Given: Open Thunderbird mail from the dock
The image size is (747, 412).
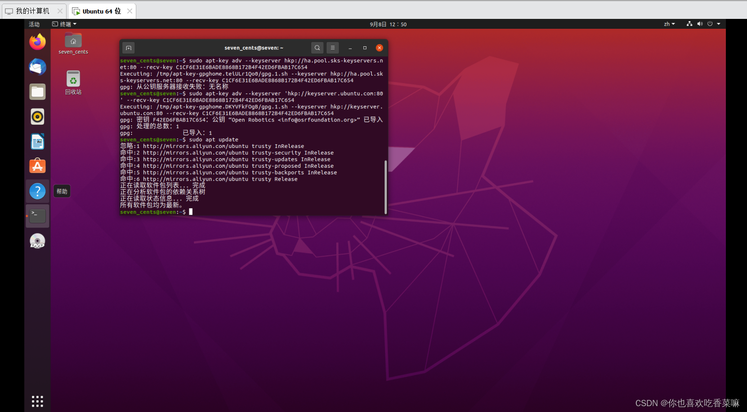Looking at the screenshot, I should pos(37,67).
